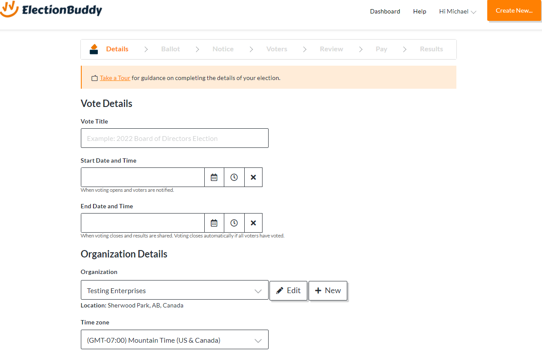
Task: Click inside the Vote Title field
Action: pos(174,138)
